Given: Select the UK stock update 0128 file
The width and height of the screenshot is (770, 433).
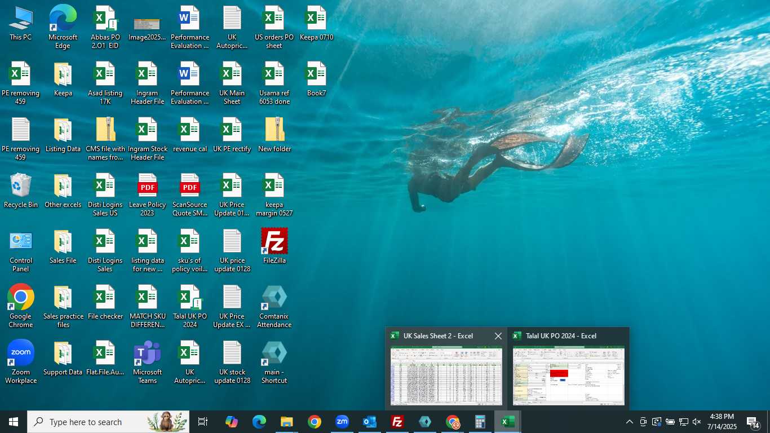Looking at the screenshot, I should click(x=232, y=362).
